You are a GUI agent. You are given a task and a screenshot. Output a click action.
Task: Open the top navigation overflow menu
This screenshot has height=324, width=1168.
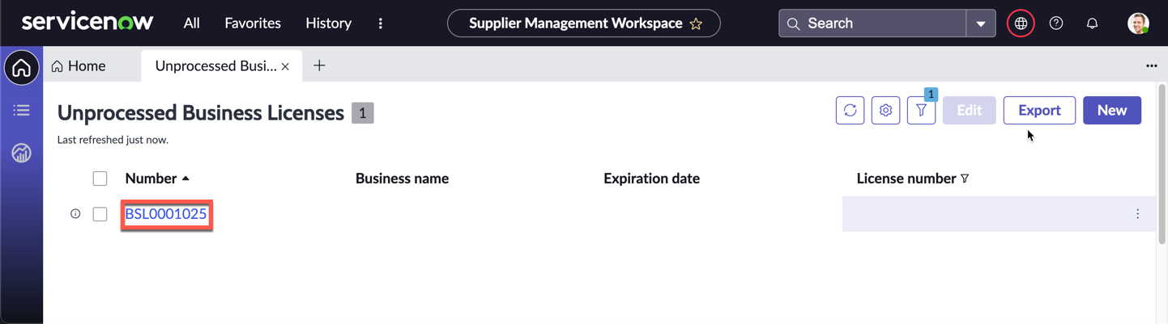(381, 23)
